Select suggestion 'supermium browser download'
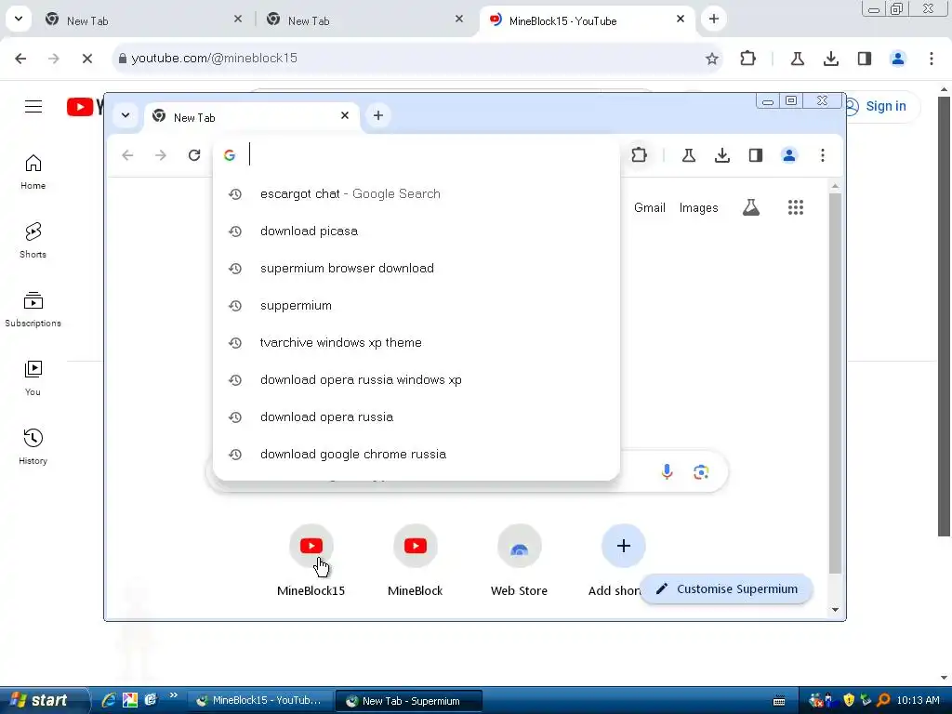952x714 pixels. pyautogui.click(x=416, y=269)
